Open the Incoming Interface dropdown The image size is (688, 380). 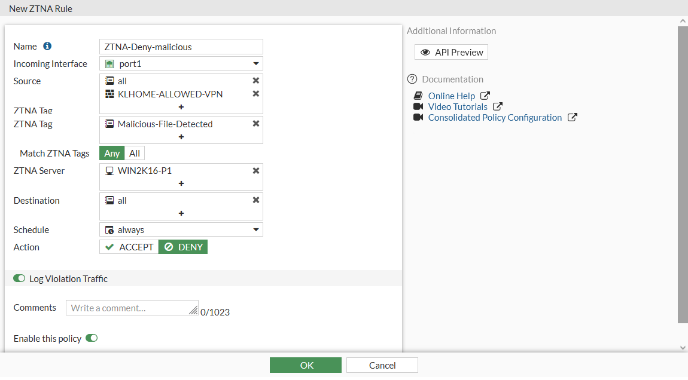(x=258, y=63)
